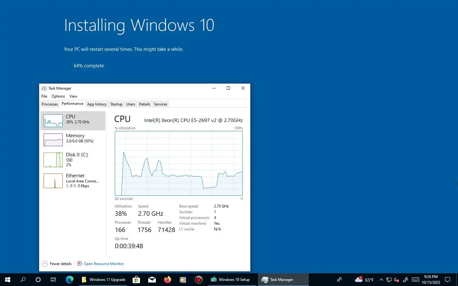458x286 pixels.
Task: Click the 166 processes value
Action: coord(120,230)
